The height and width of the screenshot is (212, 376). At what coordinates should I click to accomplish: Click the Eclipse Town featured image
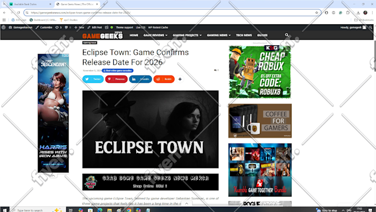coord(150,129)
